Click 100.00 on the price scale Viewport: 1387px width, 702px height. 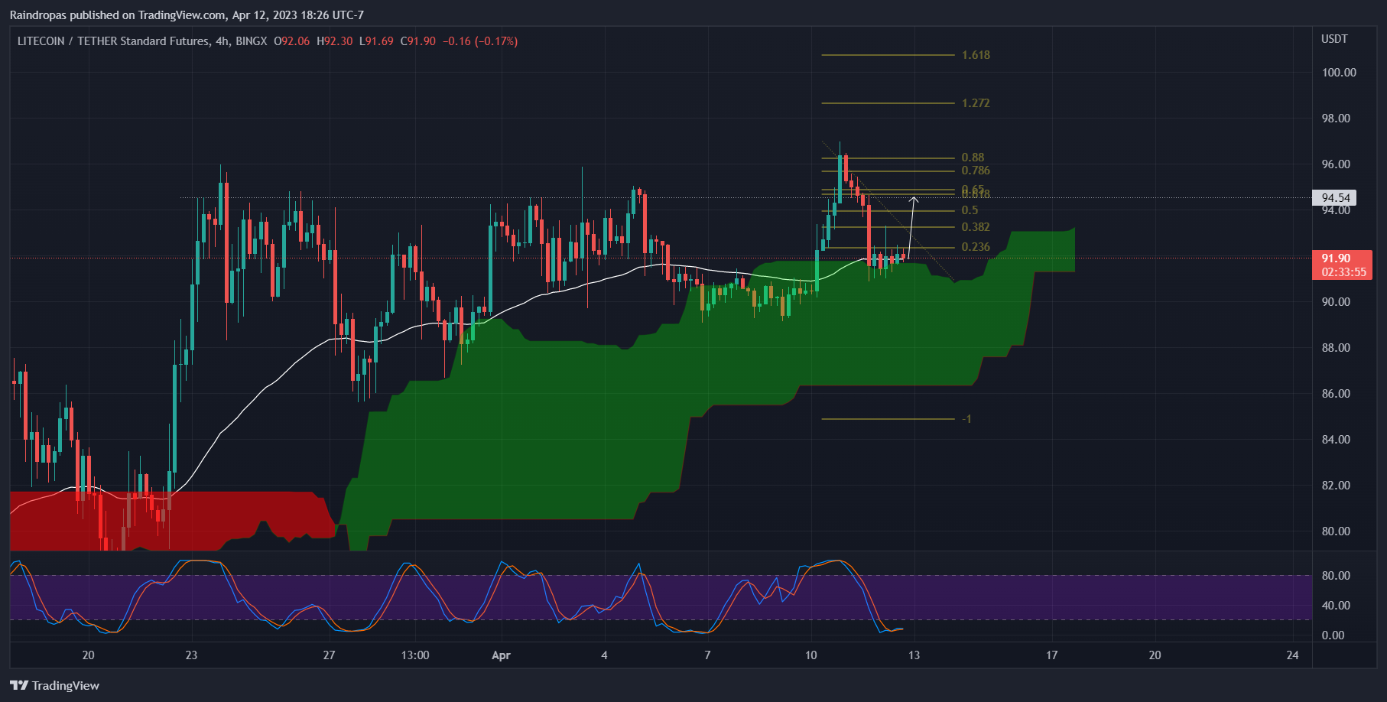pyautogui.click(x=1339, y=73)
